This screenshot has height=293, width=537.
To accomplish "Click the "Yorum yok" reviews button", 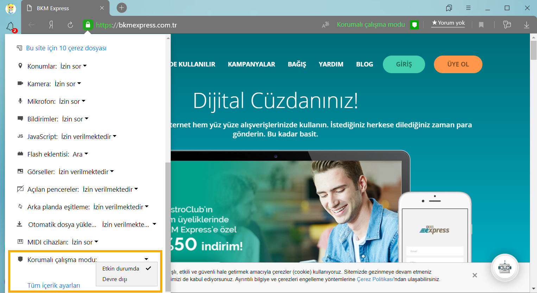I will point(448,23).
